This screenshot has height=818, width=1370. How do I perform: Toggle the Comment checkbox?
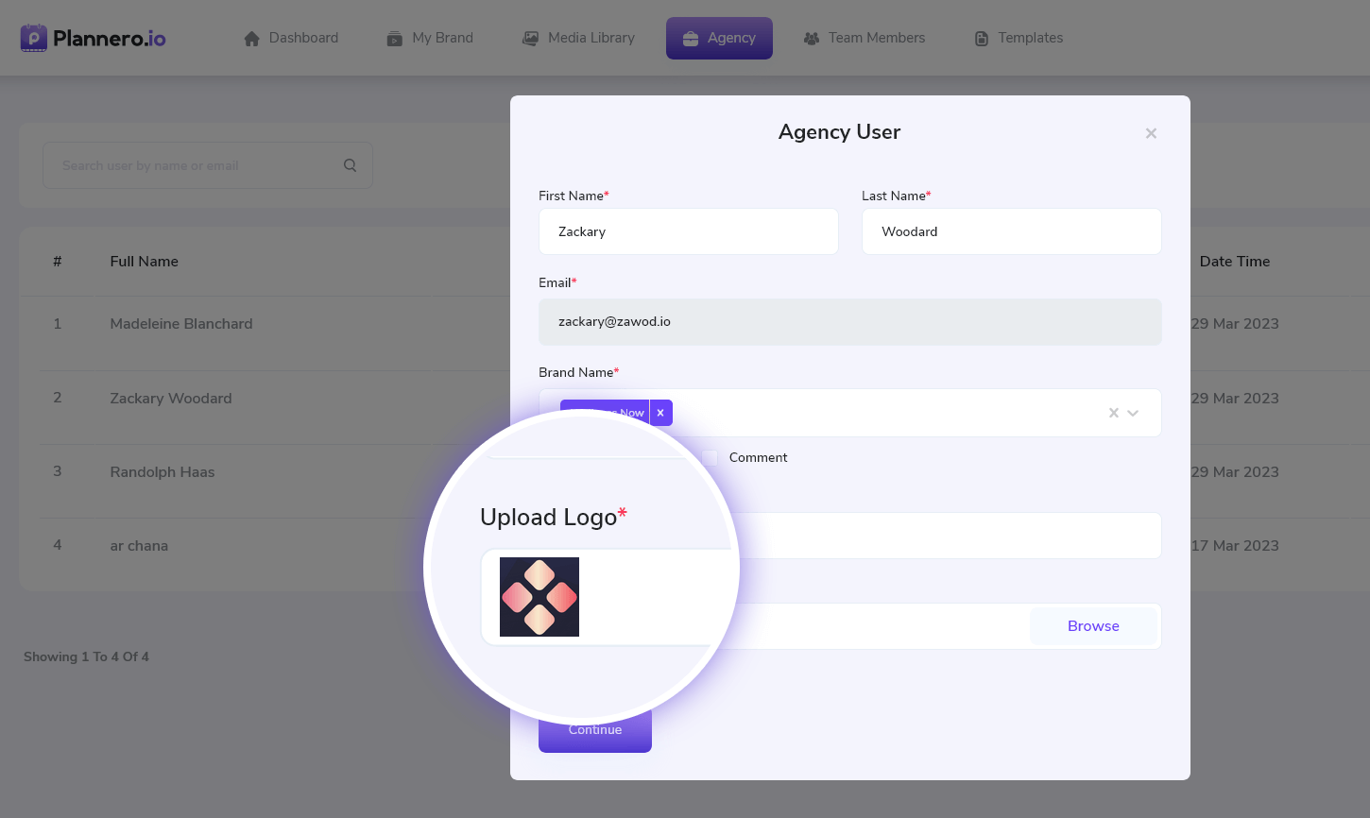point(710,457)
